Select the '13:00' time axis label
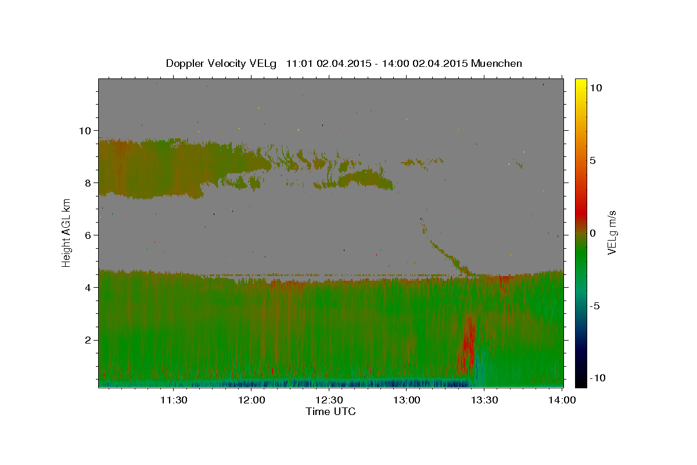Image resolution: width=697 pixels, height=465 pixels. pyautogui.click(x=407, y=400)
